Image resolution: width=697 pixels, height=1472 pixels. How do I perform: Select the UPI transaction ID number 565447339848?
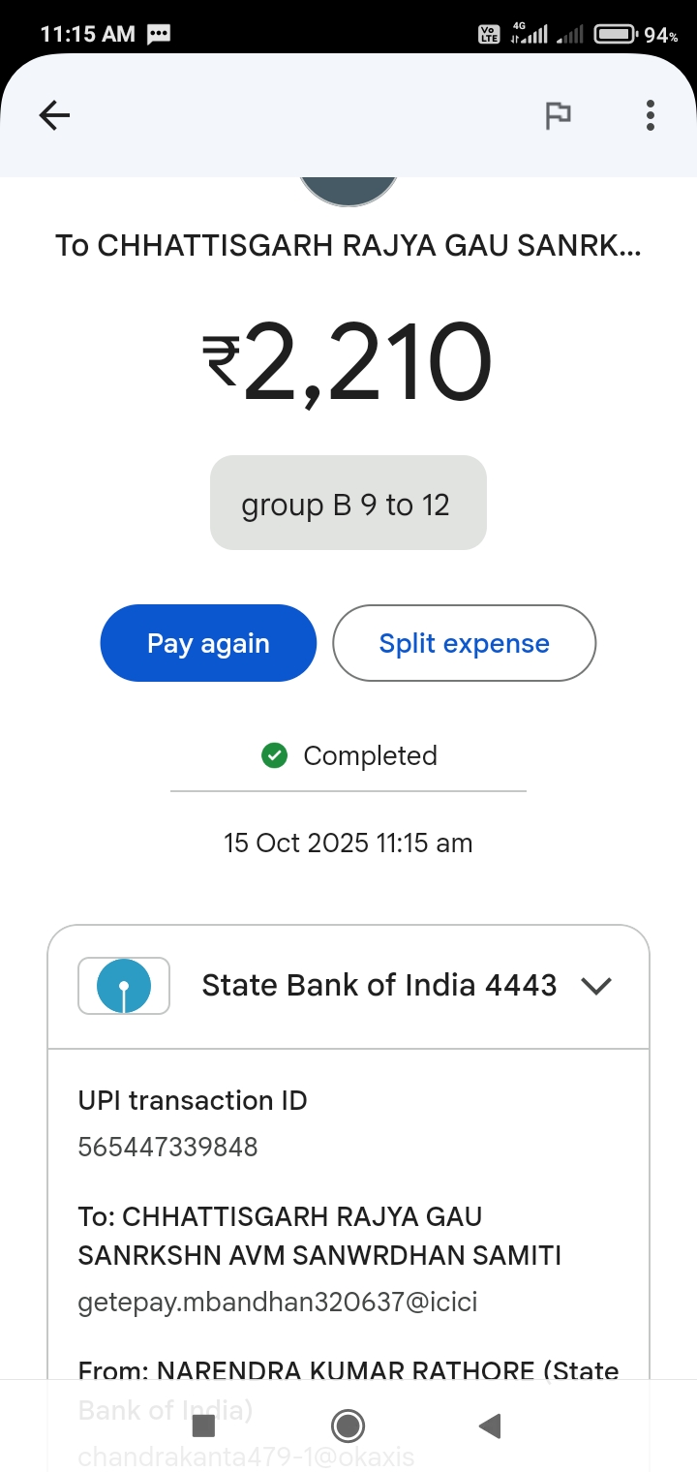[x=167, y=1148]
